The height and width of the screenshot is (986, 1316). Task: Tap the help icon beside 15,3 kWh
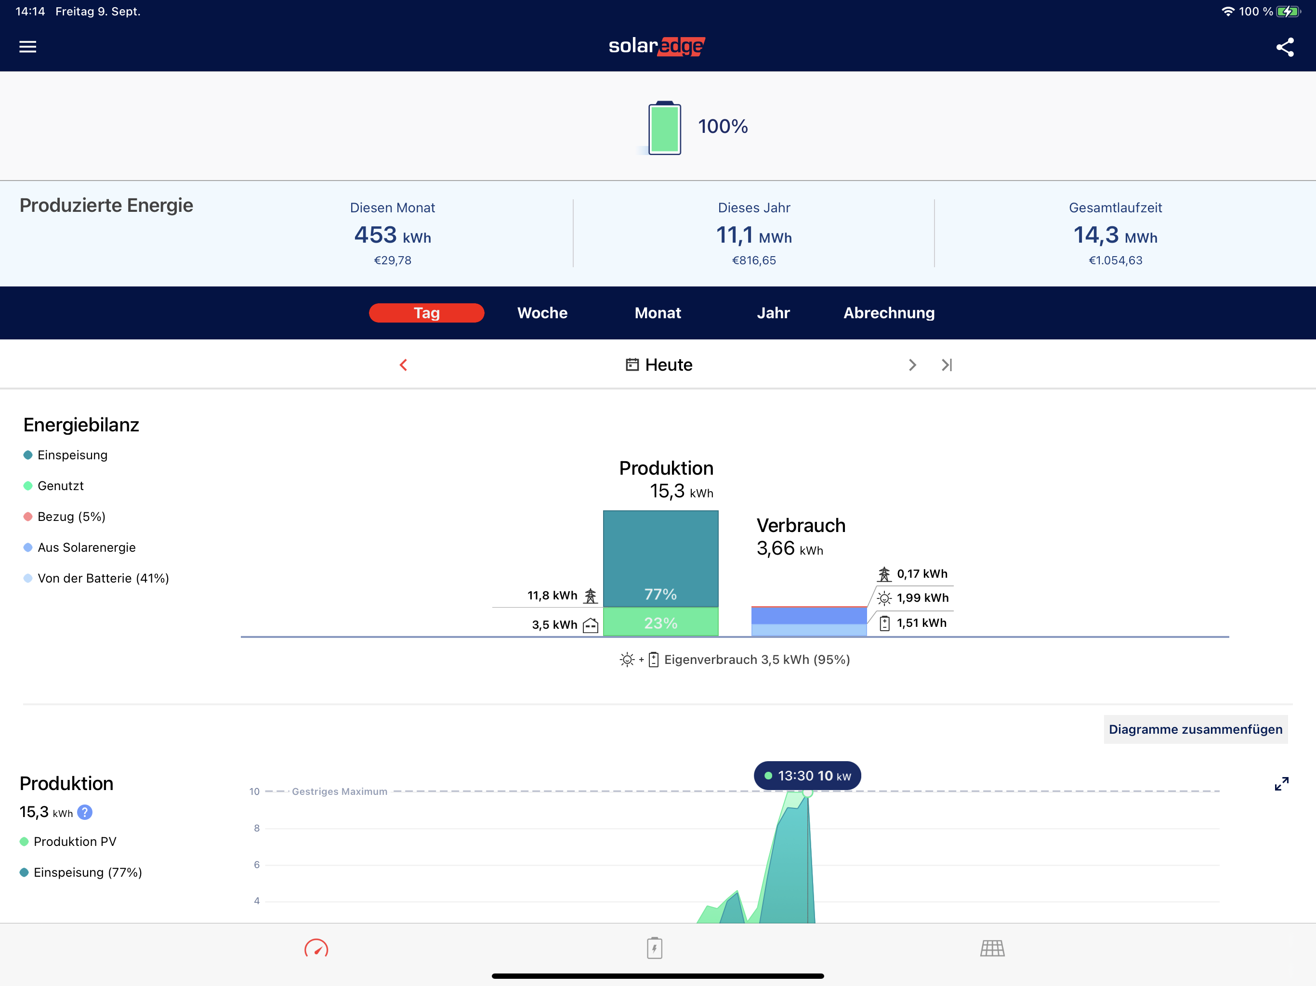tap(85, 812)
